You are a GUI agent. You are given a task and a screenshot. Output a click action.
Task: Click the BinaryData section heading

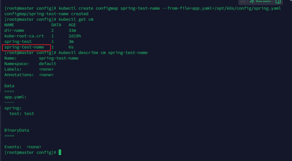pyautogui.click(x=17, y=130)
